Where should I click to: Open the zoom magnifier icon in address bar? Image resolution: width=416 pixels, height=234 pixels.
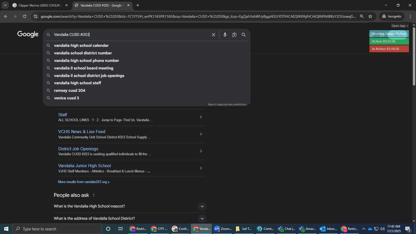point(362,16)
